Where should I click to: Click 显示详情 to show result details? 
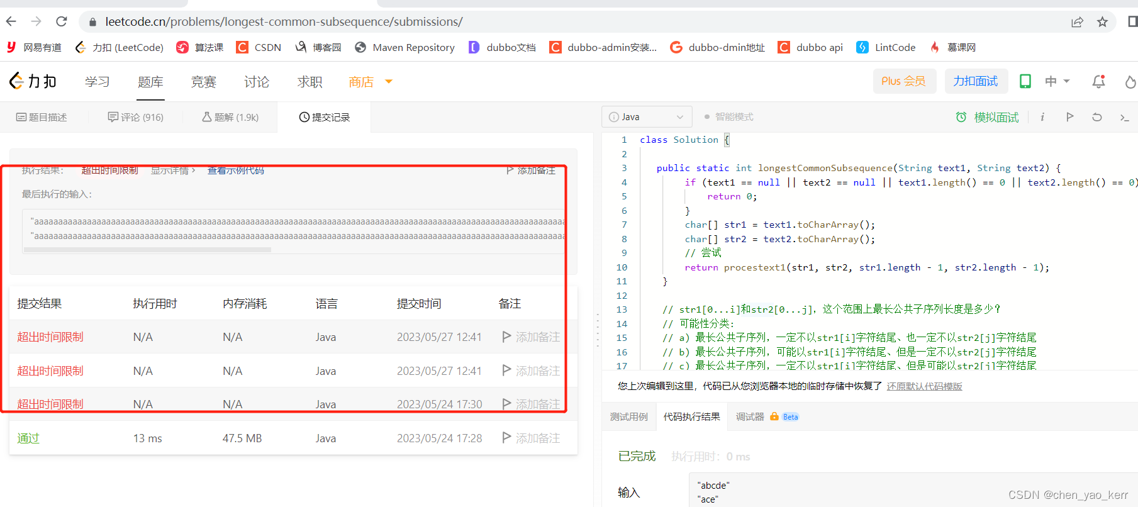coord(173,170)
